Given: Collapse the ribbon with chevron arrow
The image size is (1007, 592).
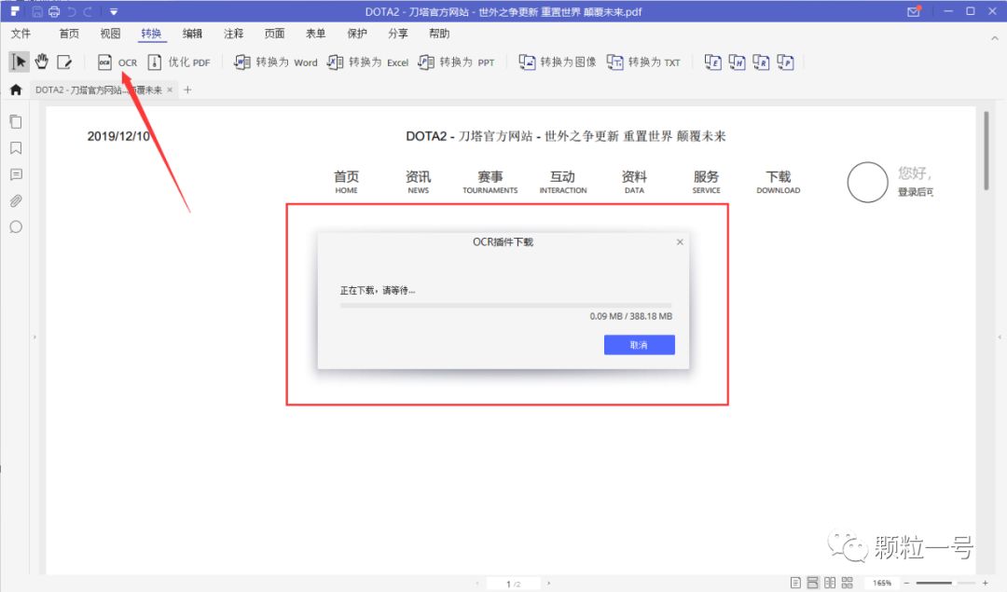Looking at the screenshot, I should click(x=995, y=38).
